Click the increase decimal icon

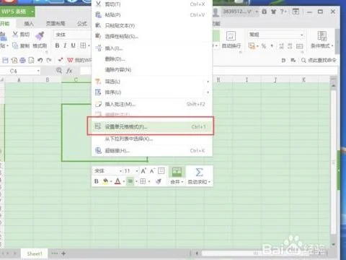(x=282, y=45)
